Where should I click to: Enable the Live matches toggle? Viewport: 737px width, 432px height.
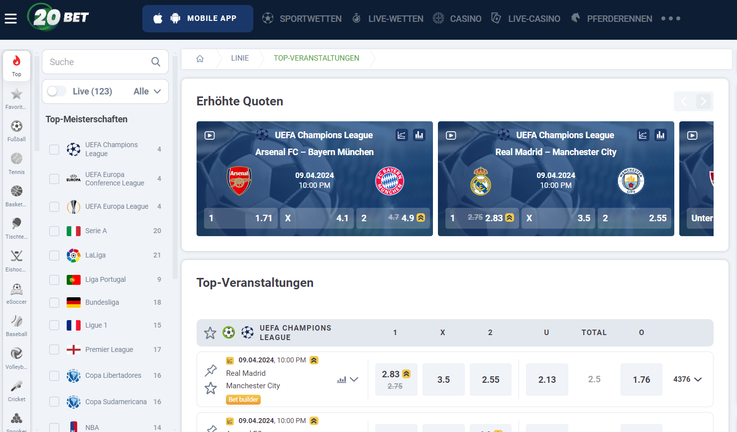pos(56,91)
